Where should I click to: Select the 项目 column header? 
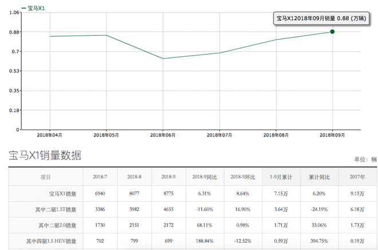46,177
